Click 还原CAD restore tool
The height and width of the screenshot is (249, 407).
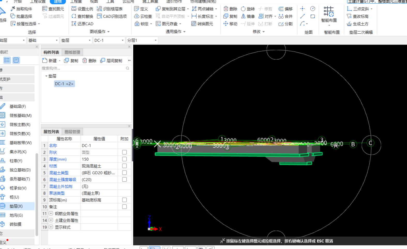82,24
